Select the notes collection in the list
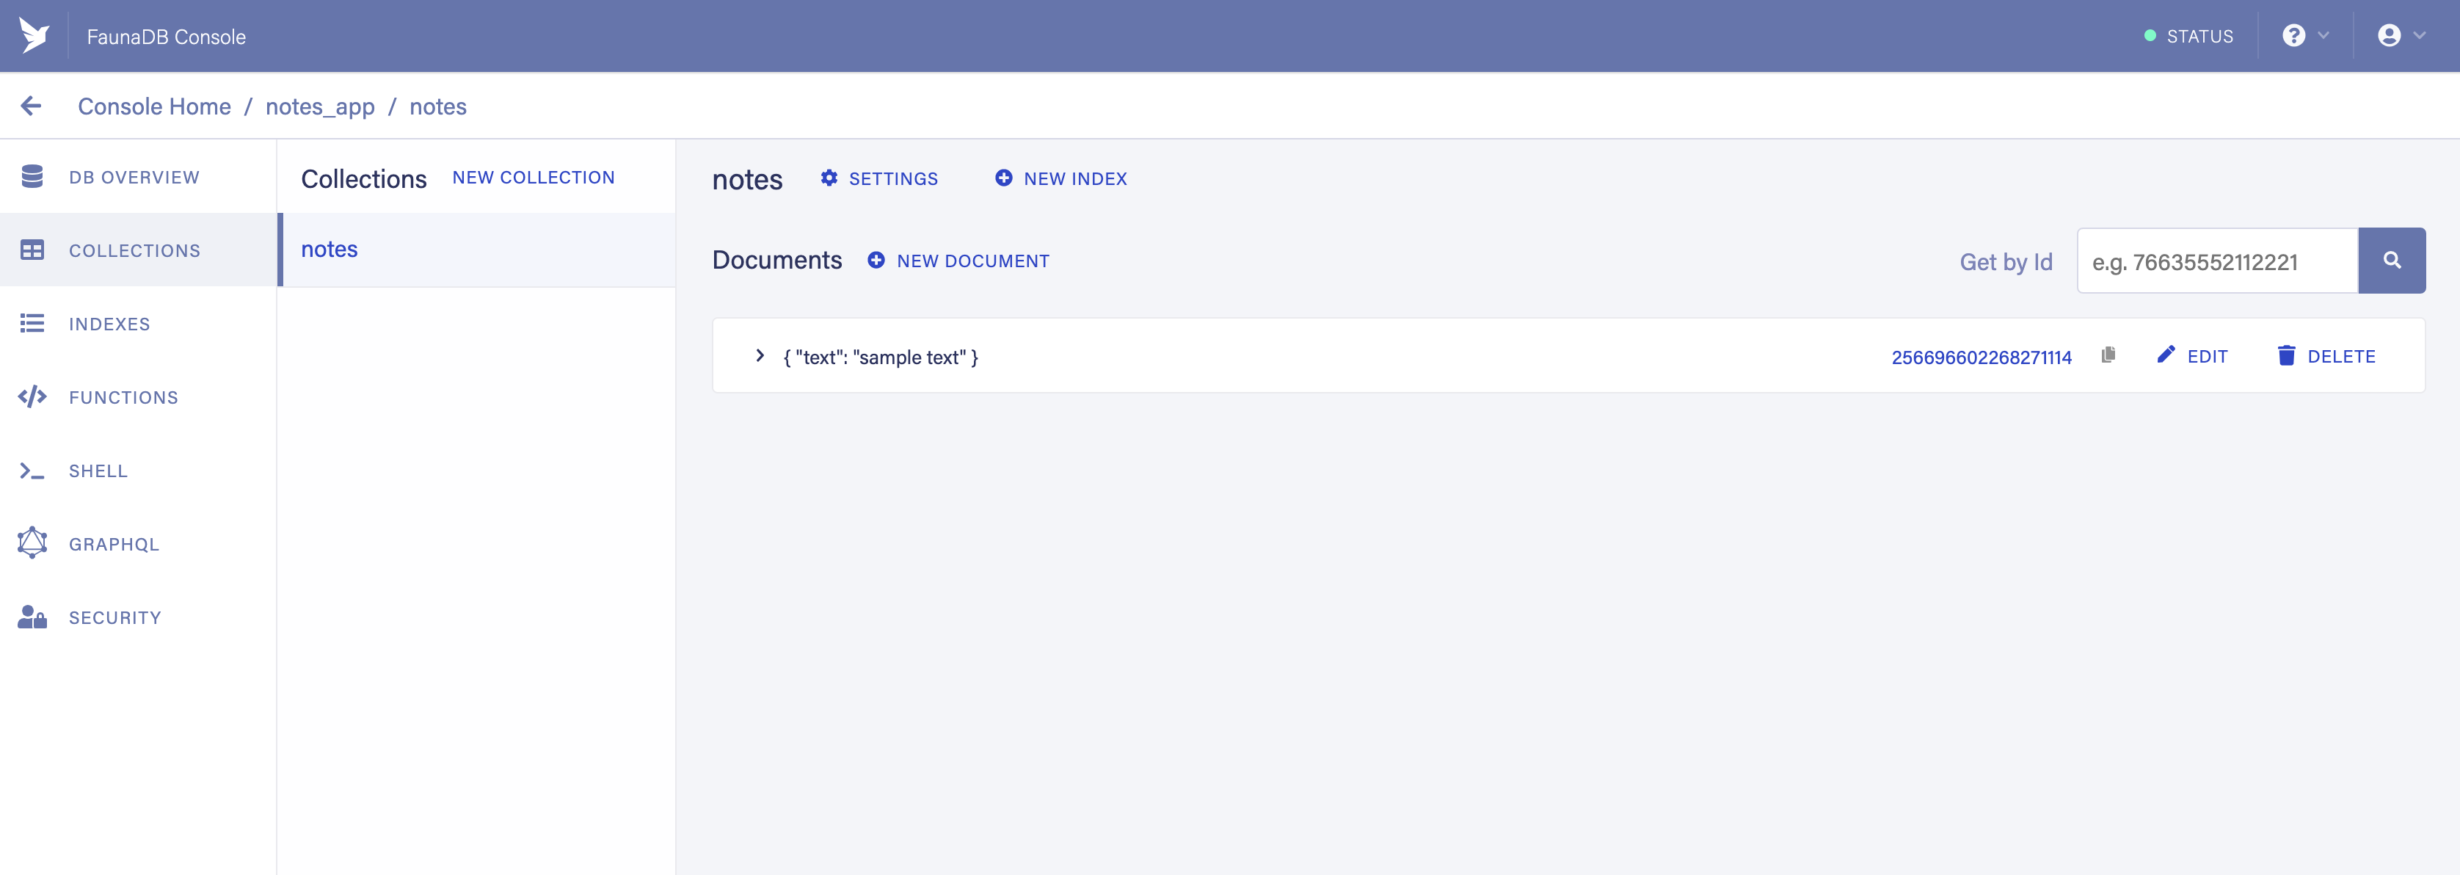Viewport: 2460px width, 875px height. tap(478, 250)
